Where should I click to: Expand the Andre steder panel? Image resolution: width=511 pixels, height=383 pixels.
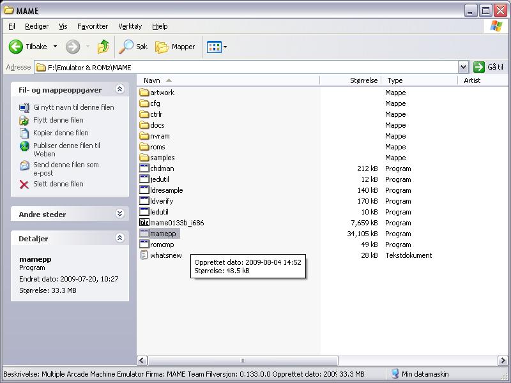point(120,213)
